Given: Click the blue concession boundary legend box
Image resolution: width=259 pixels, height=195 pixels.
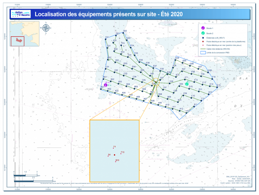Looking at the screenshot, I should point(203,53).
